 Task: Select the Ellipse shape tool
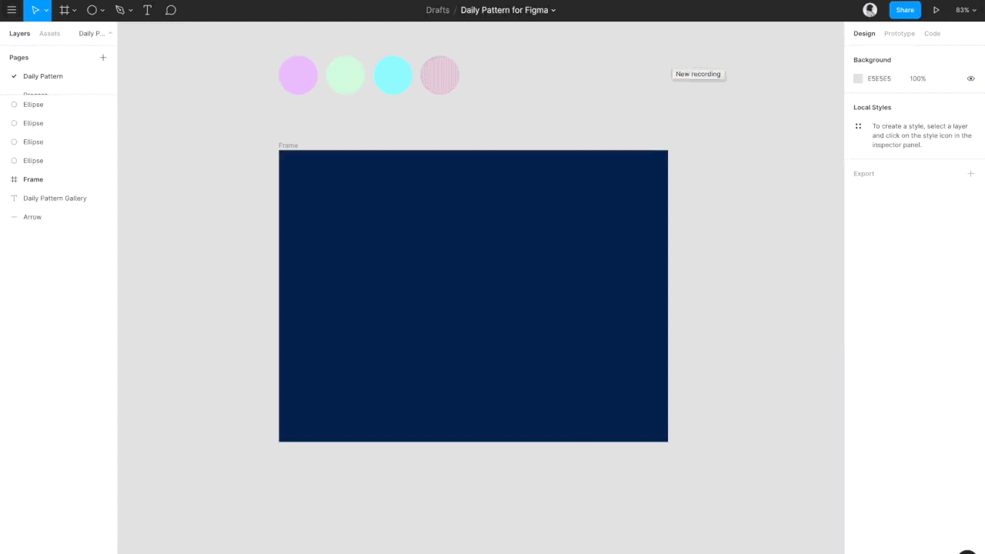coord(92,10)
